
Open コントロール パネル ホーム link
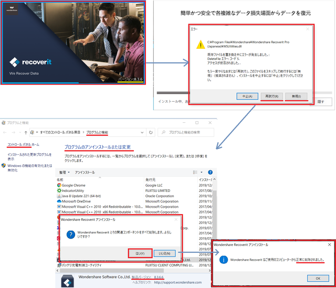click(23, 145)
